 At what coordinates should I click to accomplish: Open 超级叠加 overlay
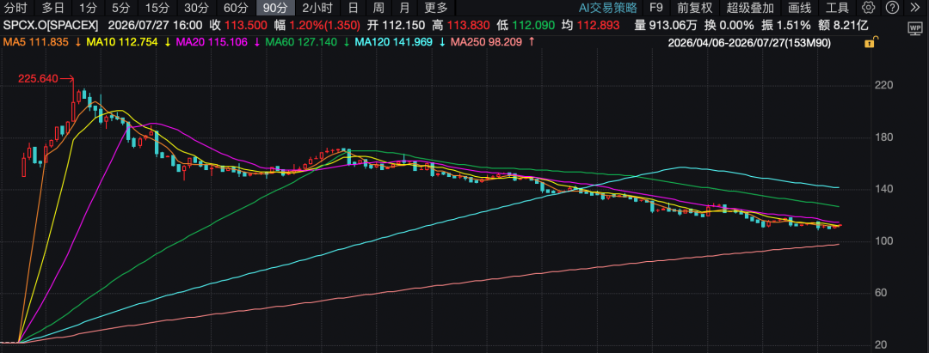click(x=750, y=8)
